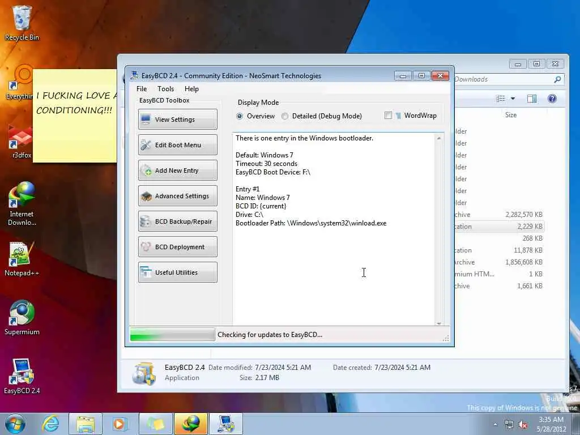Select the file row sized 11,878 KB
580x435 pixels.
pos(500,250)
